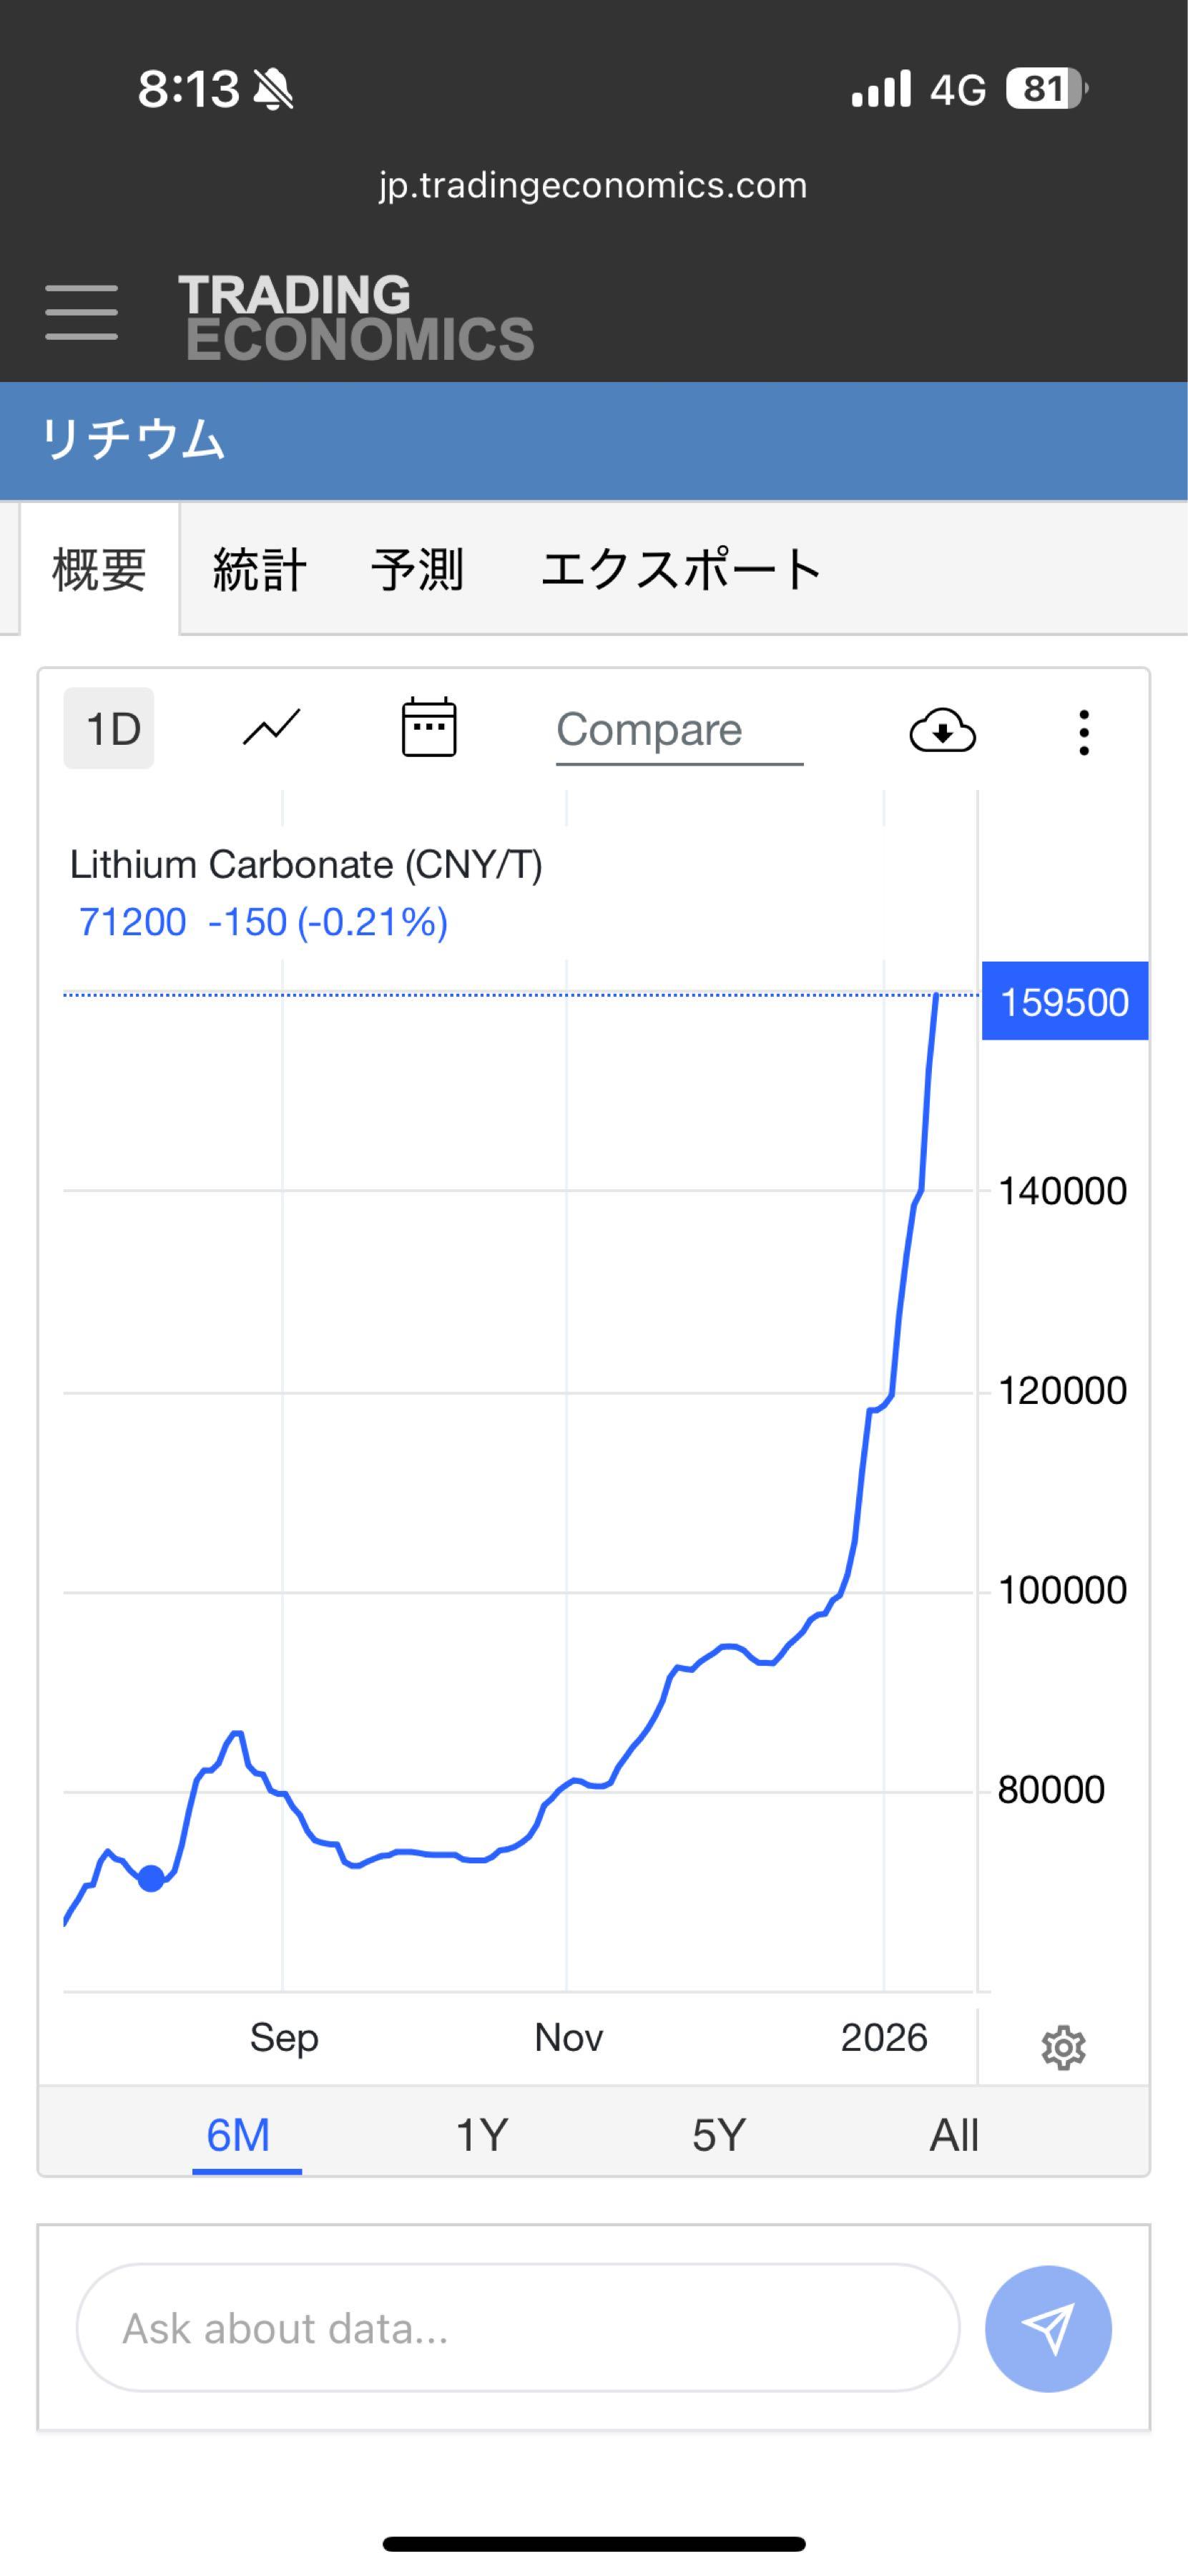
Task: Click the Trading Economics logo
Action: 355,317
